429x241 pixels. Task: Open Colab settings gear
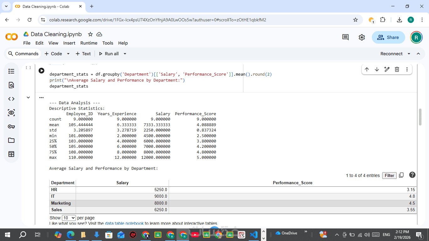pyautogui.click(x=362, y=37)
